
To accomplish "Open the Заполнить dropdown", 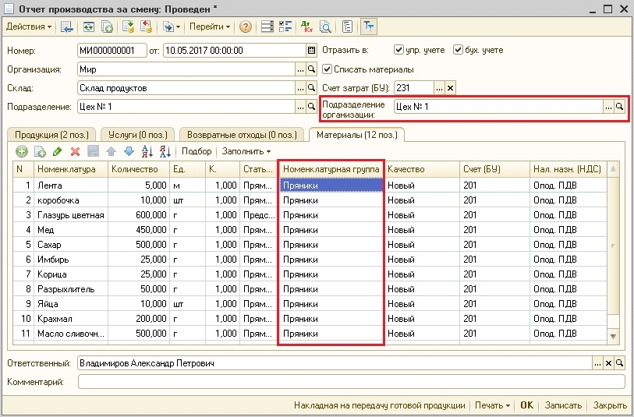I will click(246, 151).
